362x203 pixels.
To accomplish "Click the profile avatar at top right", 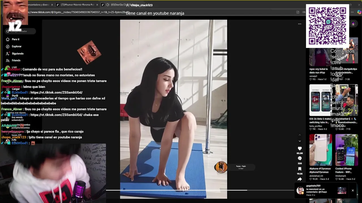I will (353, 24).
